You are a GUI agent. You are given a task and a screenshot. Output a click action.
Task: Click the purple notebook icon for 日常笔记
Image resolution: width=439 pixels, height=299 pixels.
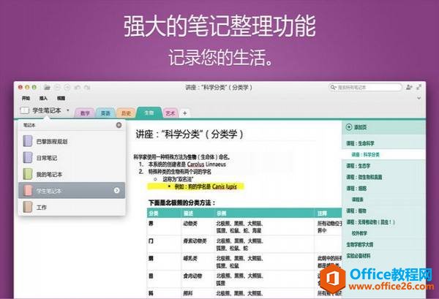(x=28, y=158)
